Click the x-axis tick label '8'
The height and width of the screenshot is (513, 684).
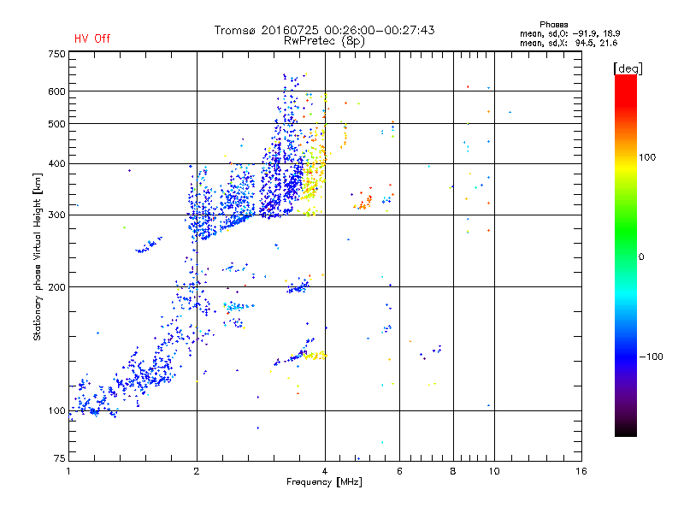tap(453, 471)
